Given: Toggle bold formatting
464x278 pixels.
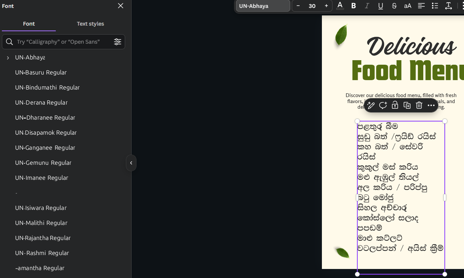Looking at the screenshot, I should point(354,6).
